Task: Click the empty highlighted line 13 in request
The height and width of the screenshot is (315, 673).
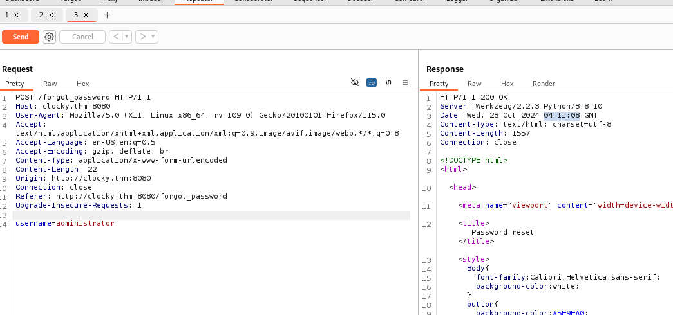Action: coord(211,215)
